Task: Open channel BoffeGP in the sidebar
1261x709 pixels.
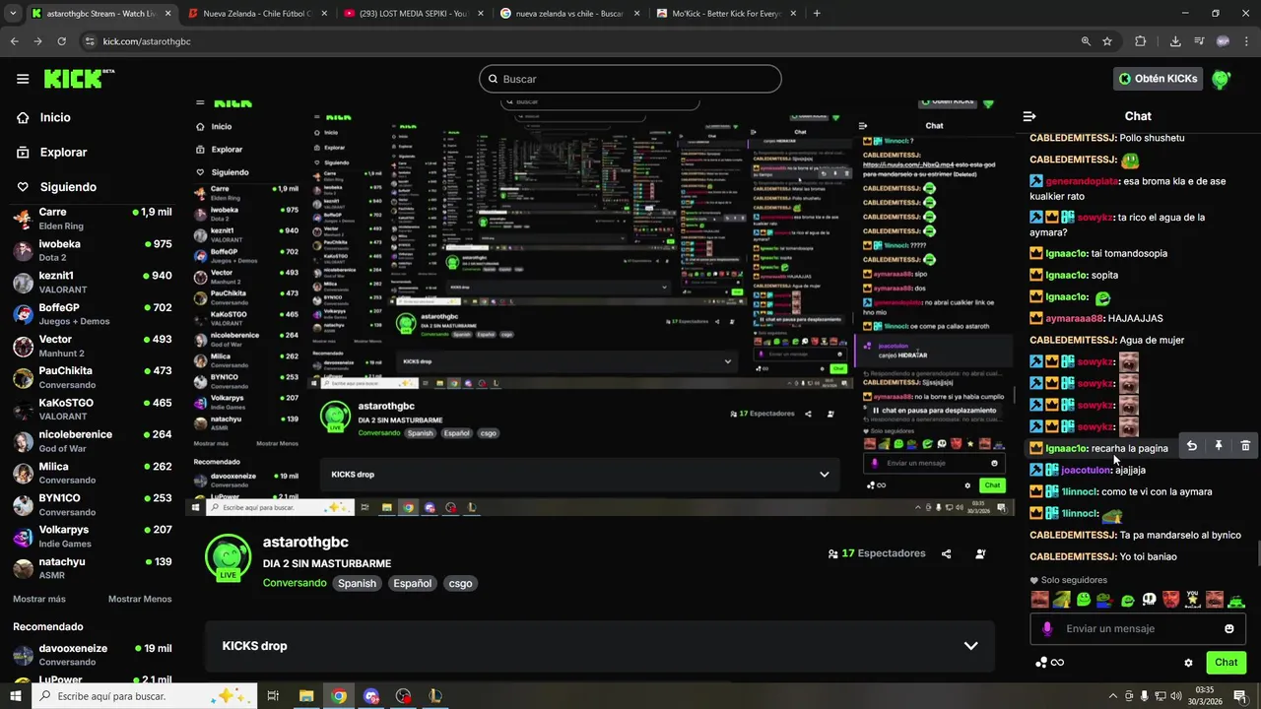Action: pyautogui.click(x=92, y=314)
